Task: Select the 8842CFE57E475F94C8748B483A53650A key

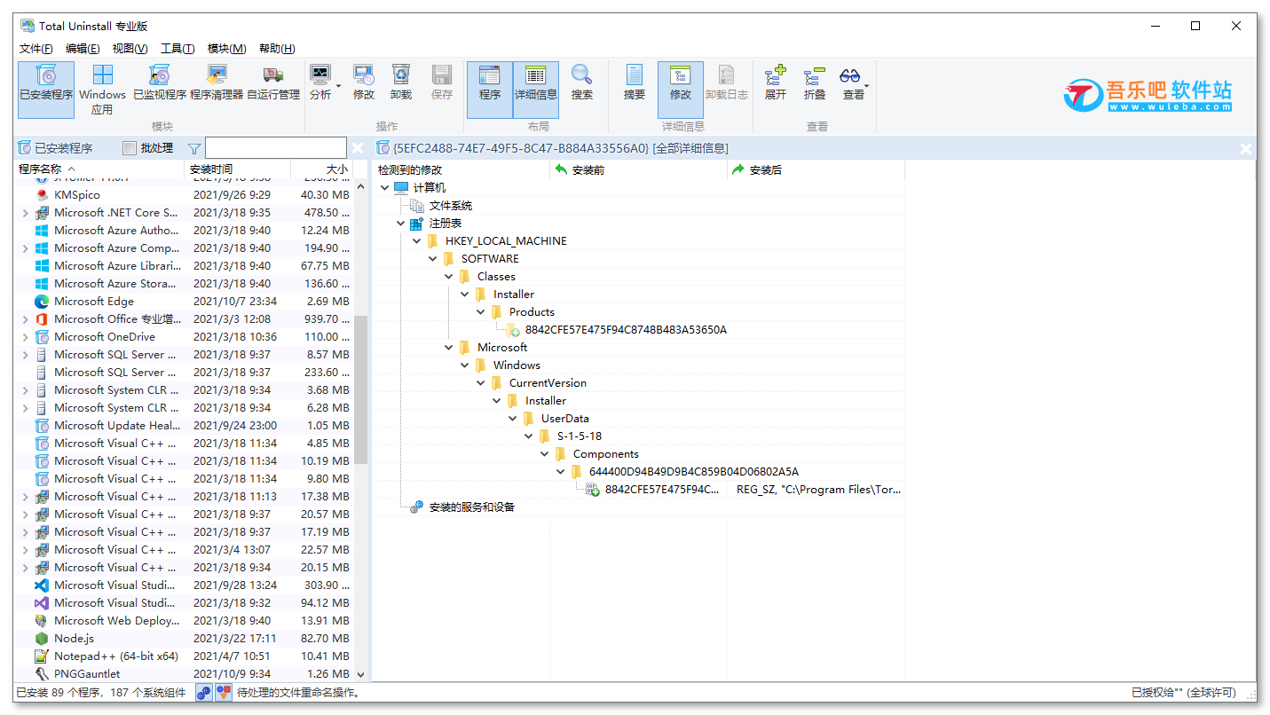Action: [626, 329]
